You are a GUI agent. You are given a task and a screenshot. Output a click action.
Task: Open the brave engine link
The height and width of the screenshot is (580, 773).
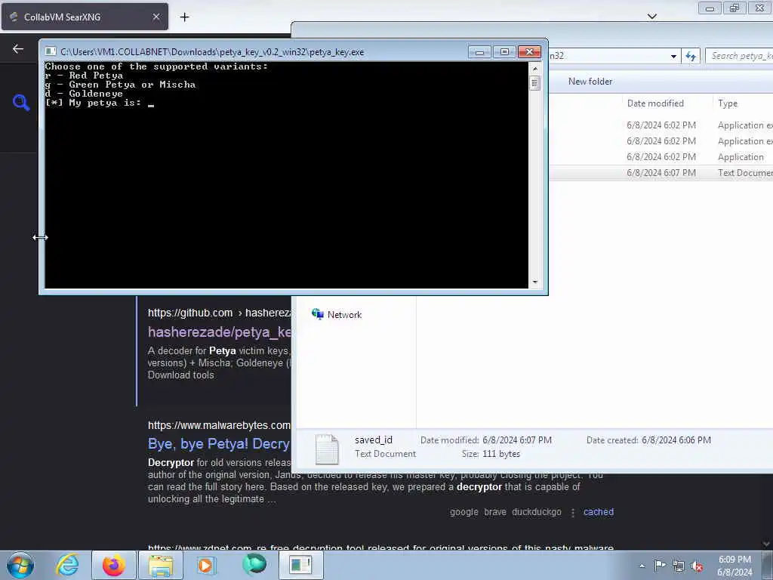[495, 512]
